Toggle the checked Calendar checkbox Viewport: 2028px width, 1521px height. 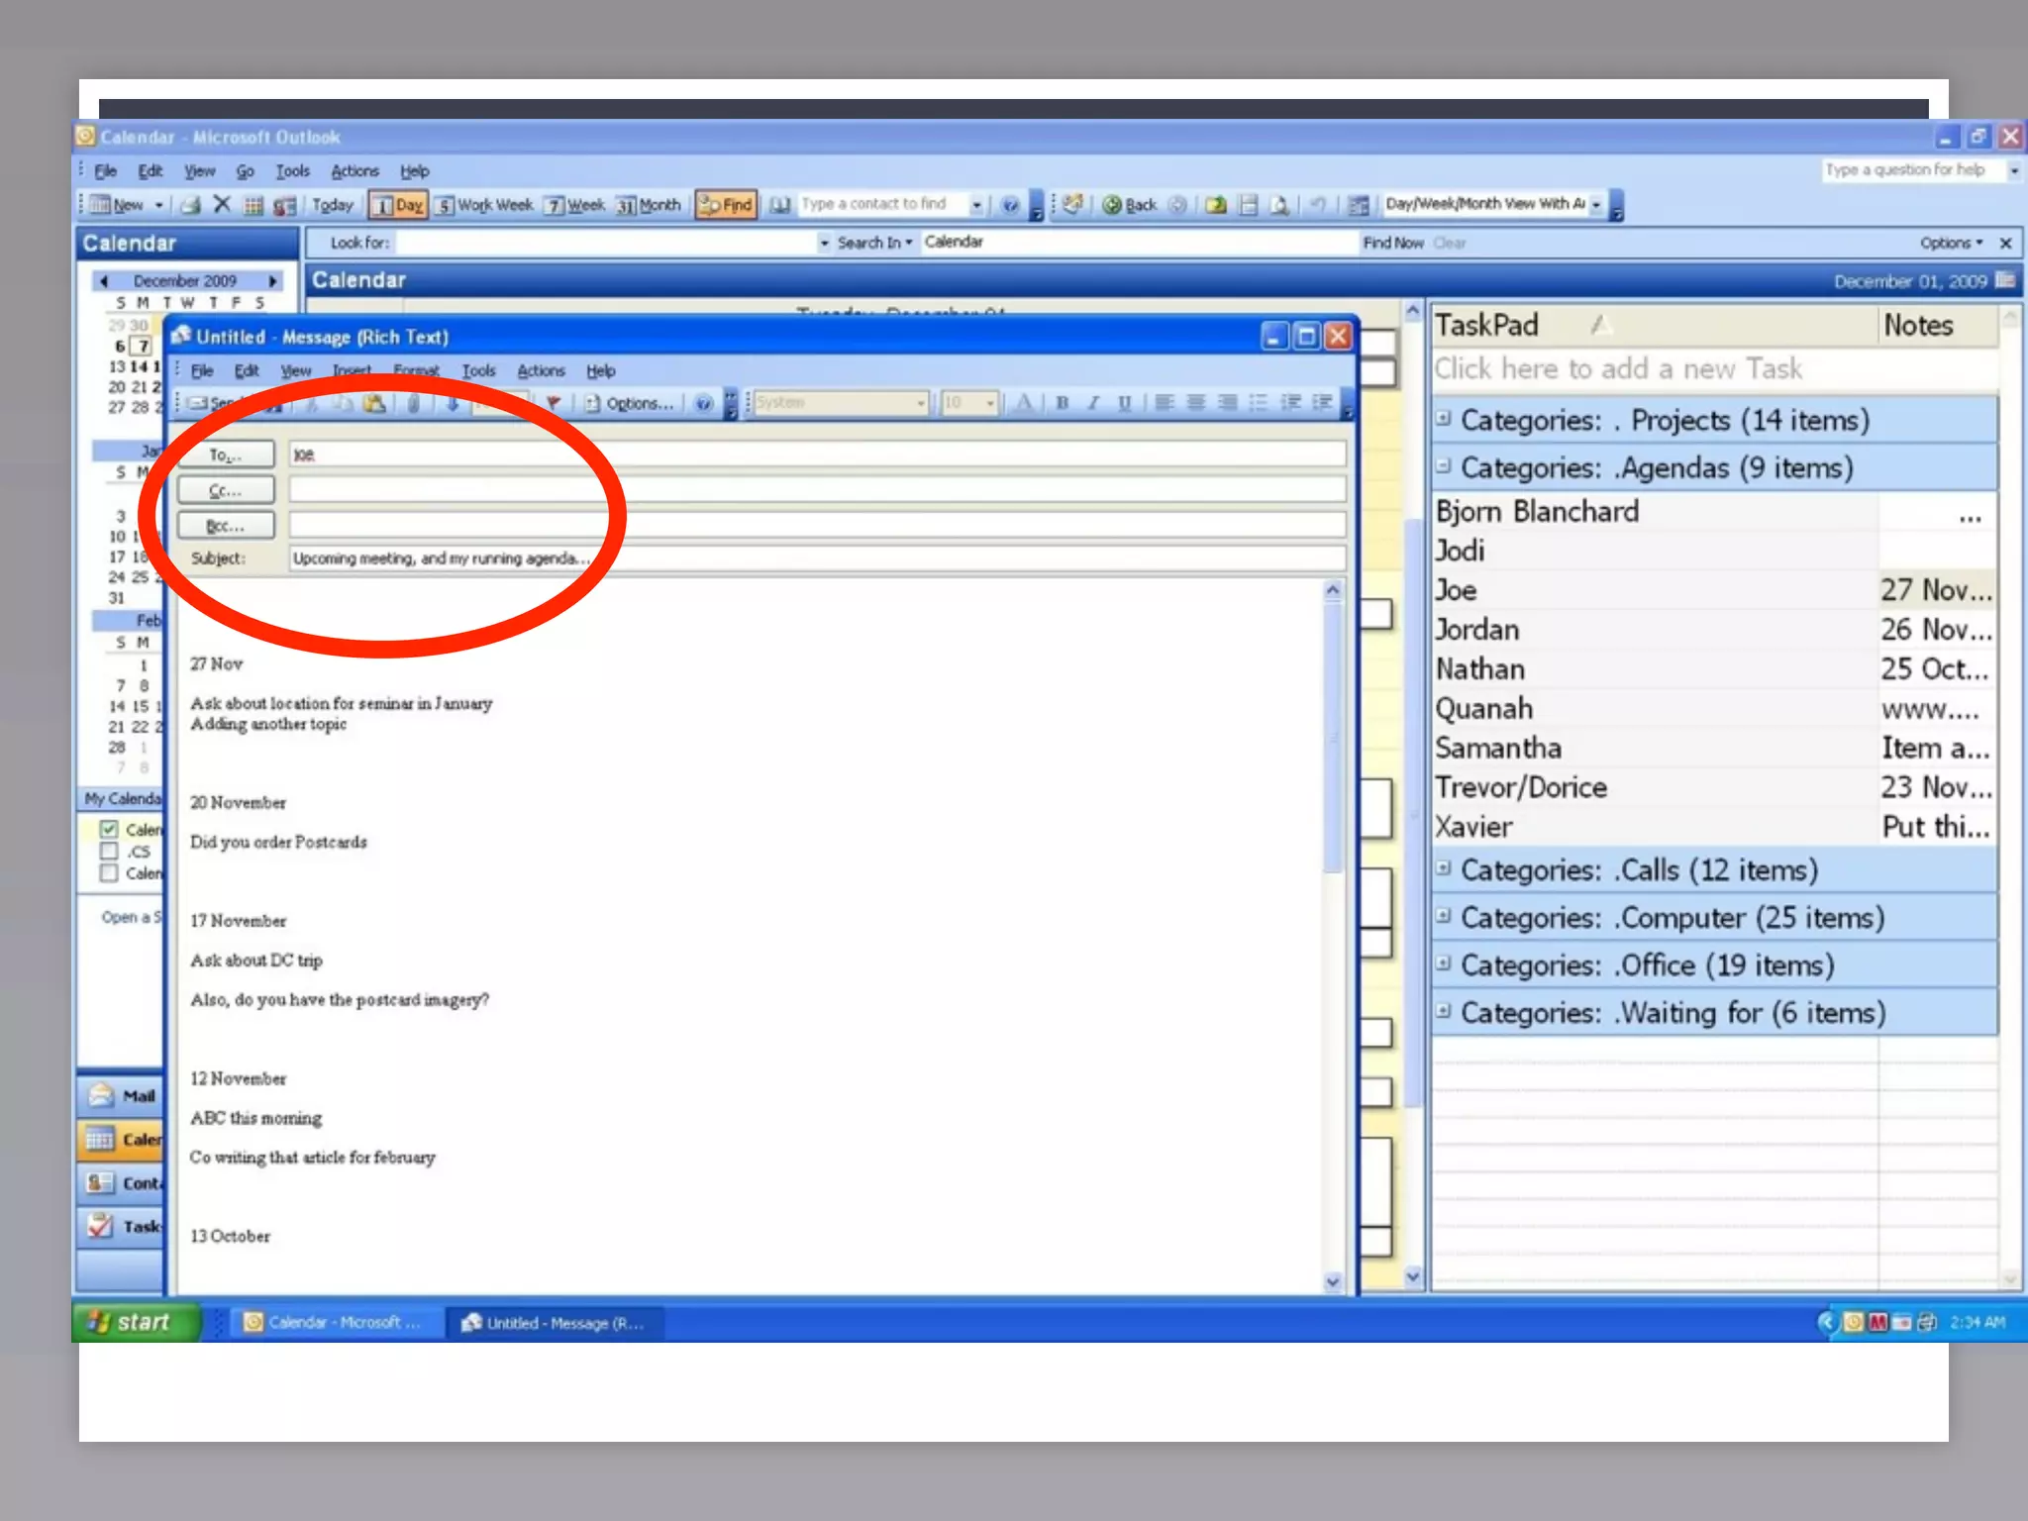pyautogui.click(x=110, y=829)
